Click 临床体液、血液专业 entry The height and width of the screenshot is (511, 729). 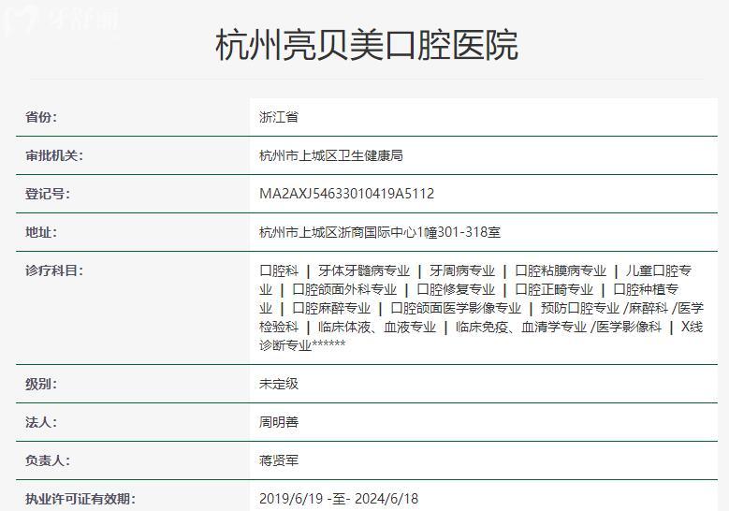pos(377,327)
